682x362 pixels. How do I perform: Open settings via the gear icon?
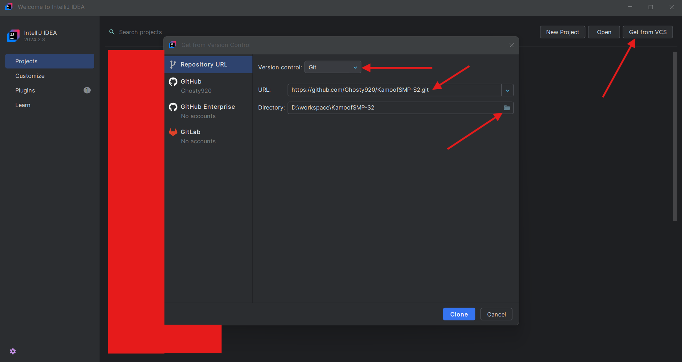(x=13, y=351)
